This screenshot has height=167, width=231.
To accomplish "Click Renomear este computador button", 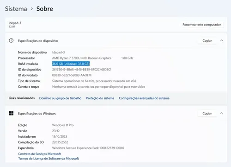I will (201, 25).
